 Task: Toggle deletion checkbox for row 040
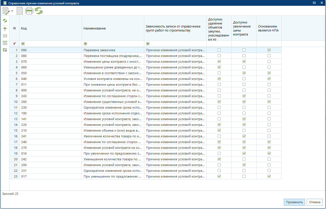pyautogui.click(x=219, y=79)
